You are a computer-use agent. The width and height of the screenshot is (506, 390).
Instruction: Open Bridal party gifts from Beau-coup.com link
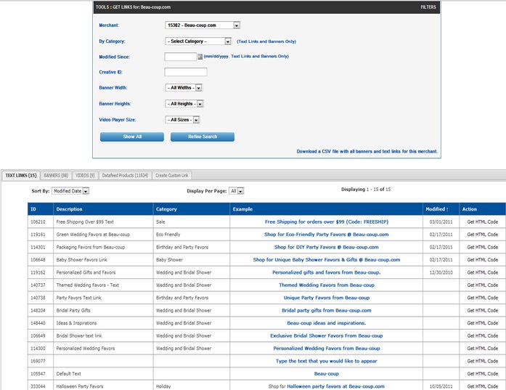(x=327, y=310)
